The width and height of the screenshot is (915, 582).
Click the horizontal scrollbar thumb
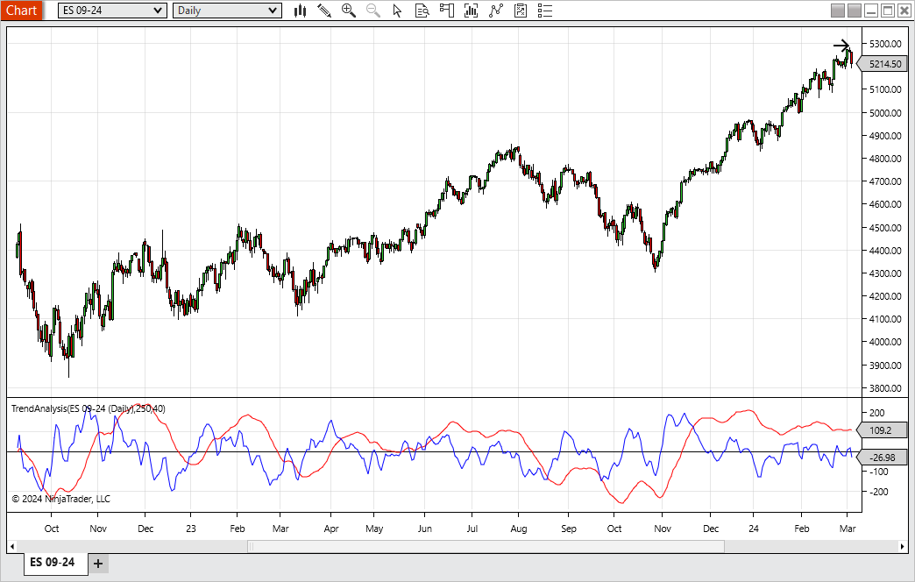486,547
